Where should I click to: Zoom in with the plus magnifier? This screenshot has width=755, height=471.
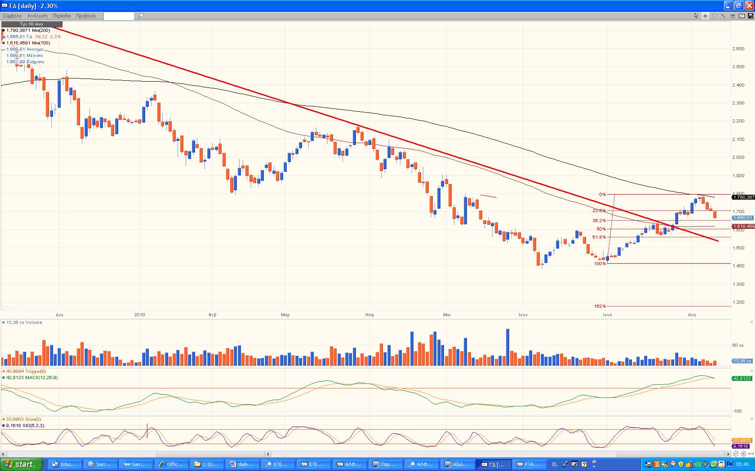click(743, 454)
